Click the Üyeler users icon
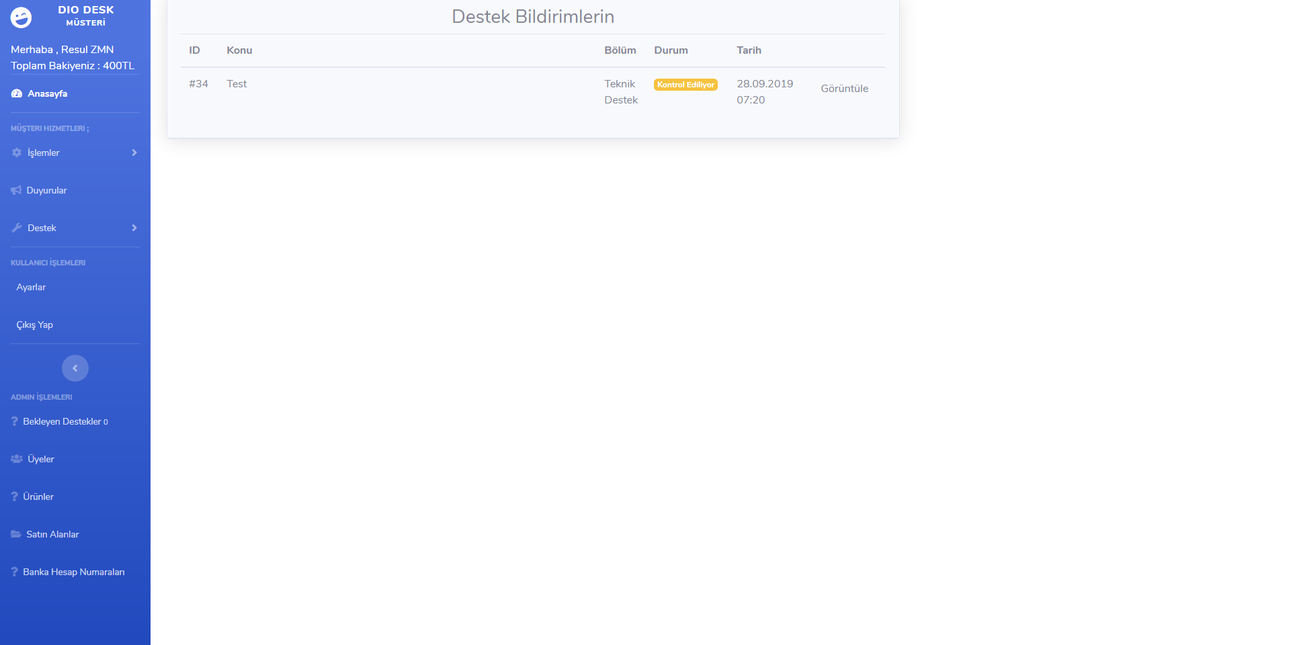This screenshot has height=645, width=1289. click(17, 459)
